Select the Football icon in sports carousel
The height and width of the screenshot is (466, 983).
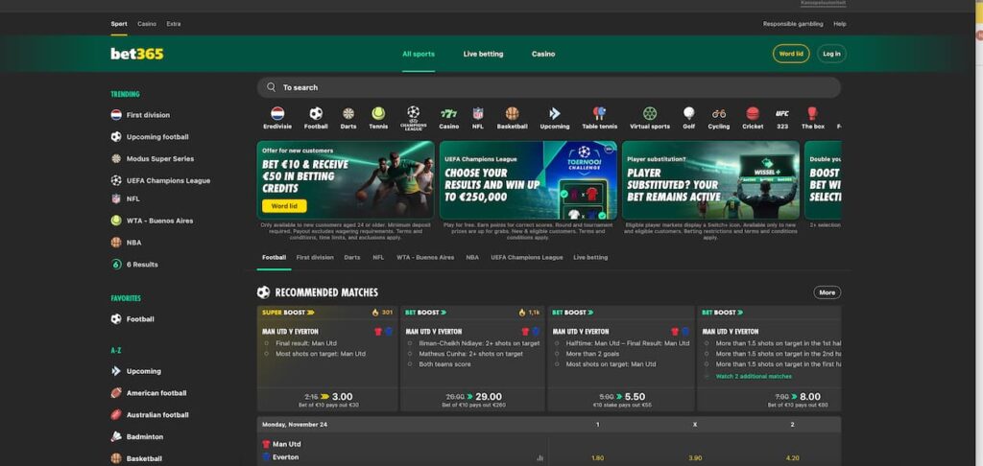[x=316, y=113]
